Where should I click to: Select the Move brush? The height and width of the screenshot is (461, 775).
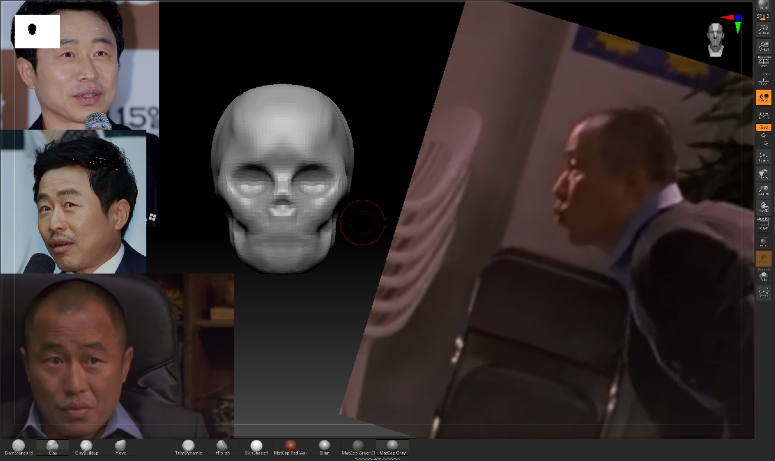[121, 447]
